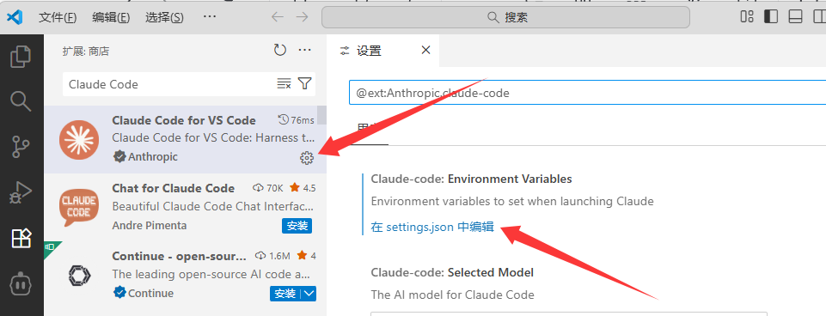Select the Continue open-source extension
Screen dimensions: 826x316
[185, 275]
